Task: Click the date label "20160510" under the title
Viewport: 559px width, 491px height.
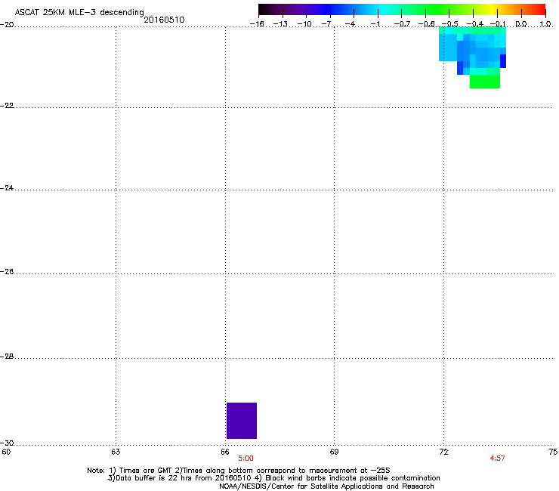Action: click(x=164, y=20)
